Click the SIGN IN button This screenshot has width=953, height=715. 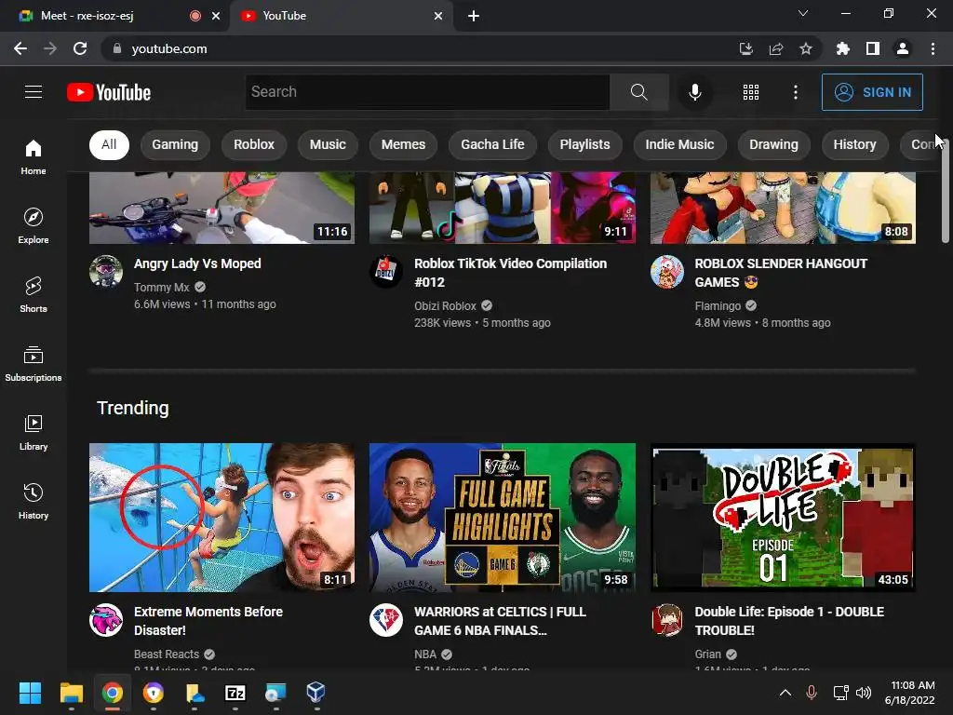[x=872, y=92]
